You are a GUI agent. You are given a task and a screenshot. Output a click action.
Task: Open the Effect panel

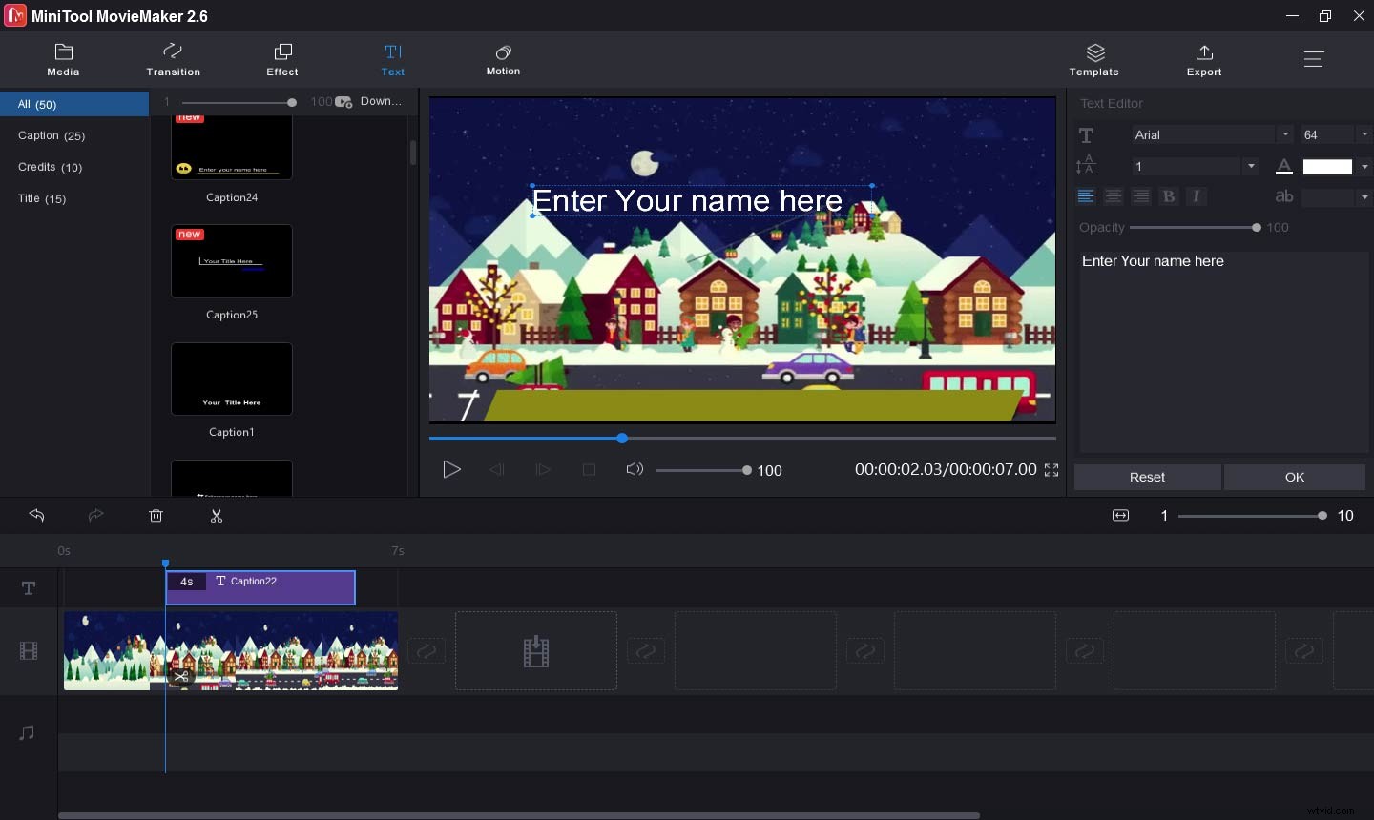[x=282, y=60]
